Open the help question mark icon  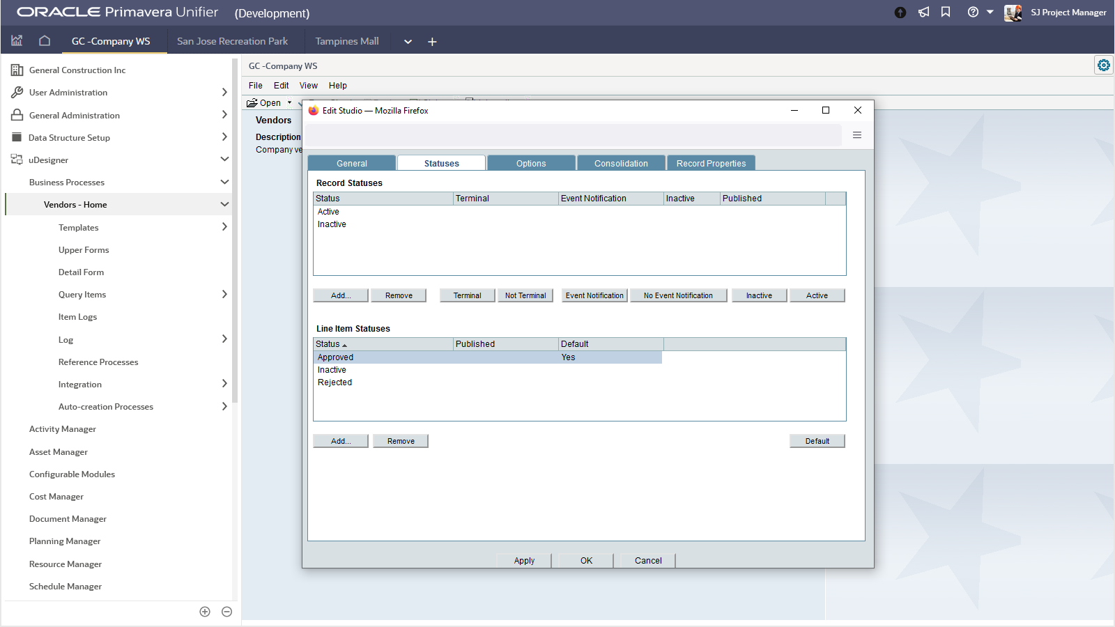tap(973, 12)
